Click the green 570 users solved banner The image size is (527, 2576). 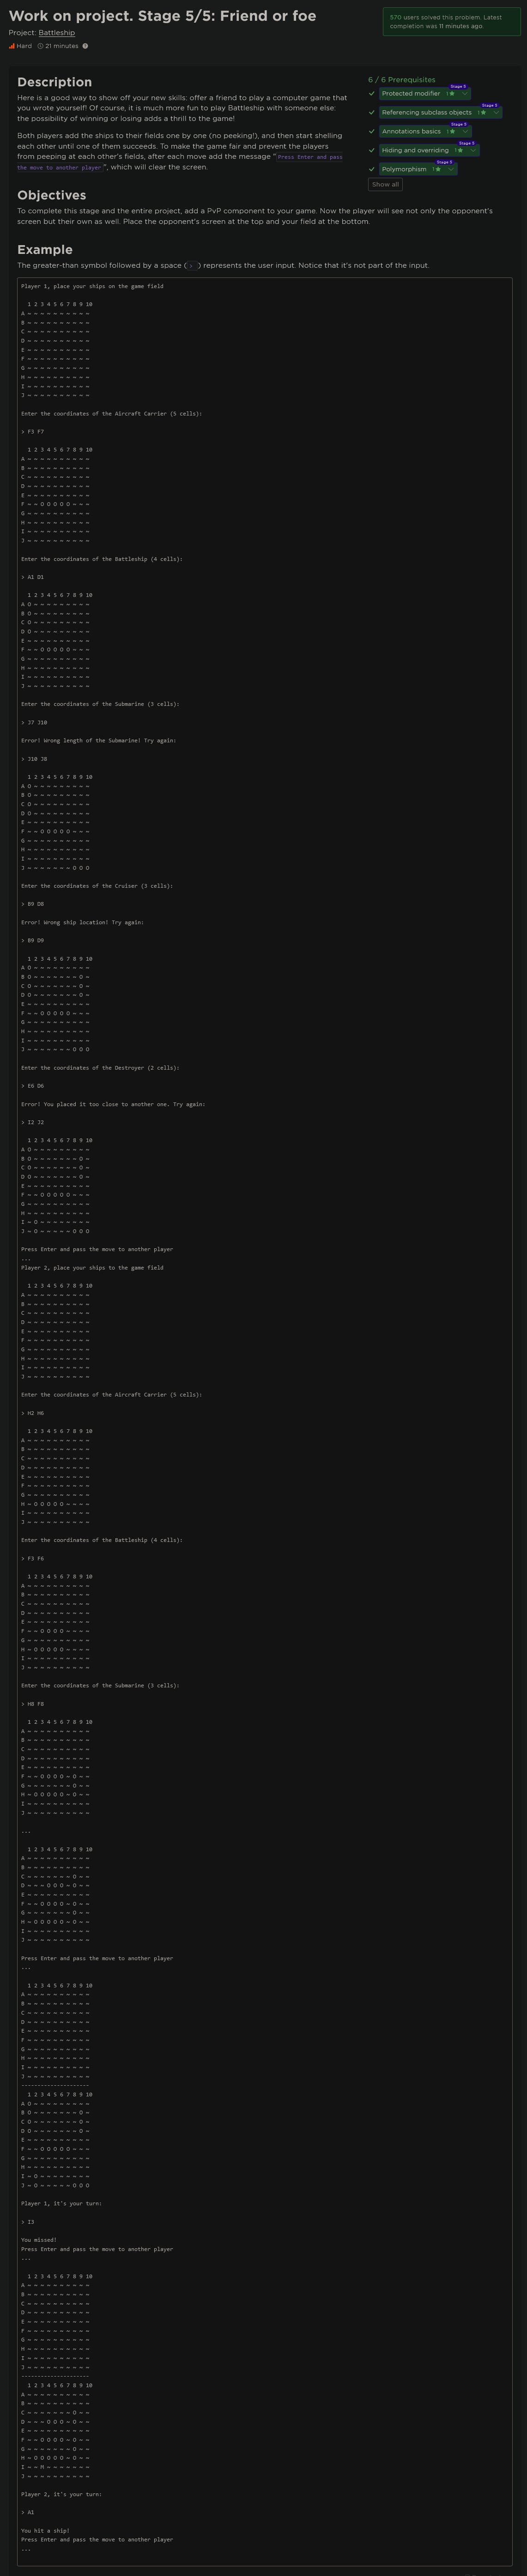click(x=450, y=22)
